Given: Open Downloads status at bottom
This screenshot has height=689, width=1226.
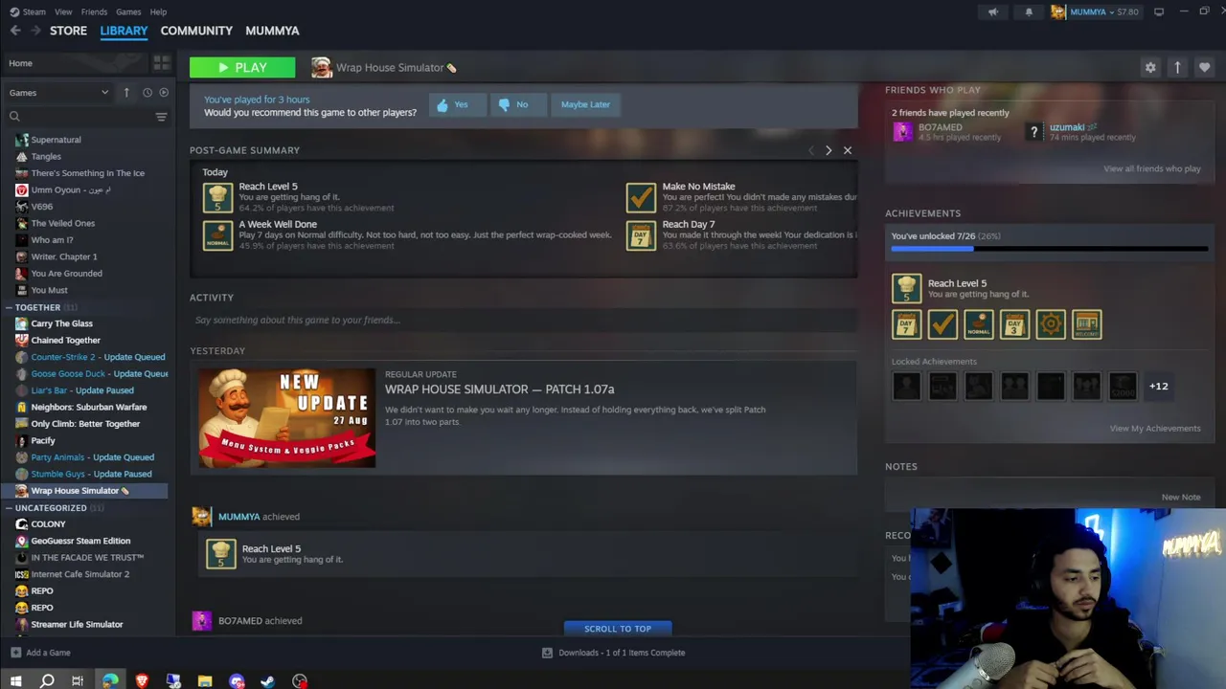Looking at the screenshot, I should pyautogui.click(x=613, y=653).
